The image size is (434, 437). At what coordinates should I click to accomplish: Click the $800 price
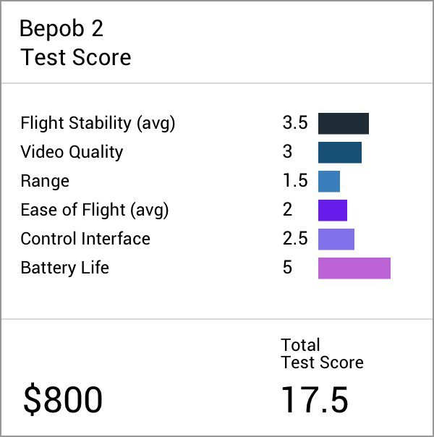point(63,400)
